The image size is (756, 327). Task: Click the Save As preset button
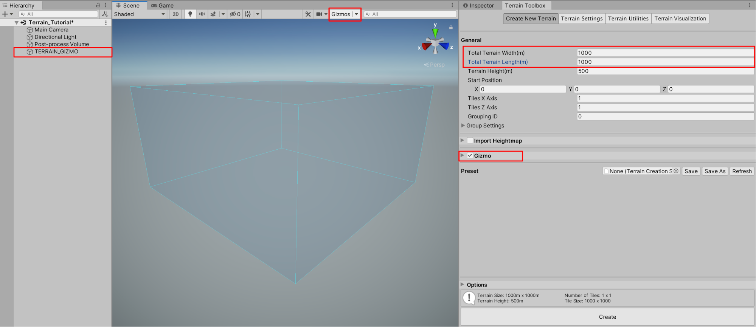[x=714, y=171]
